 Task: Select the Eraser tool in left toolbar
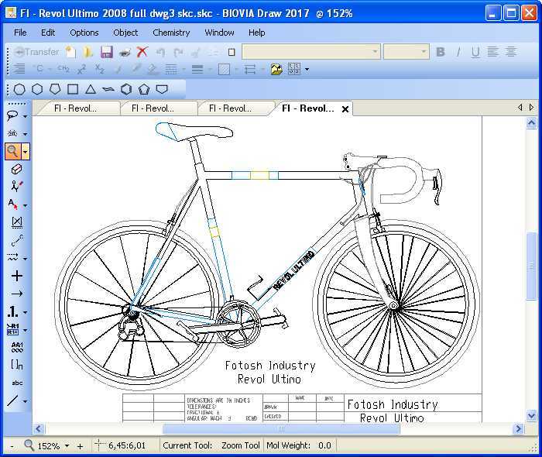tap(16, 169)
